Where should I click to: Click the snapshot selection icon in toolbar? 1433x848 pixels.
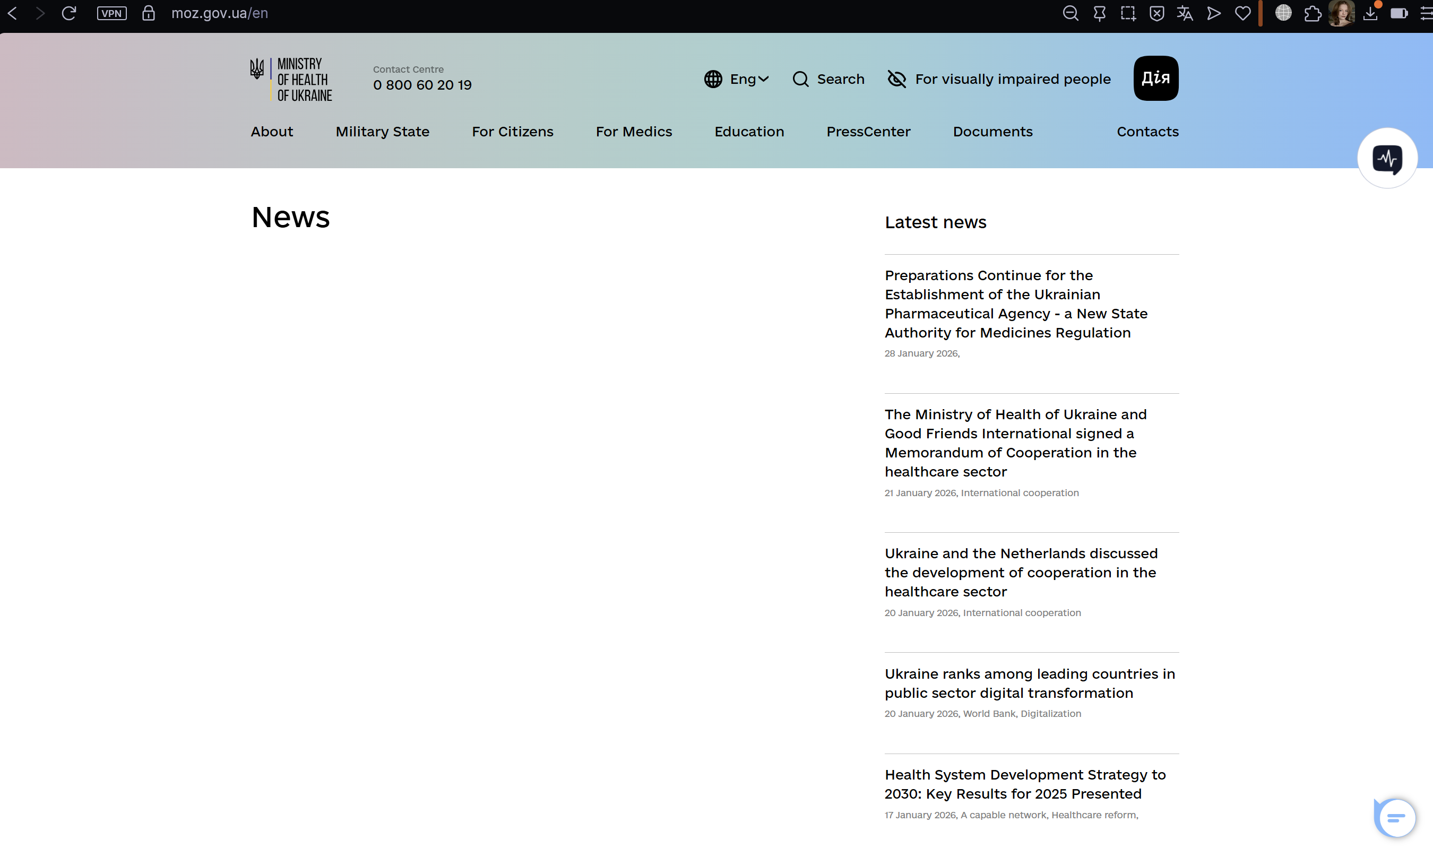point(1127,13)
